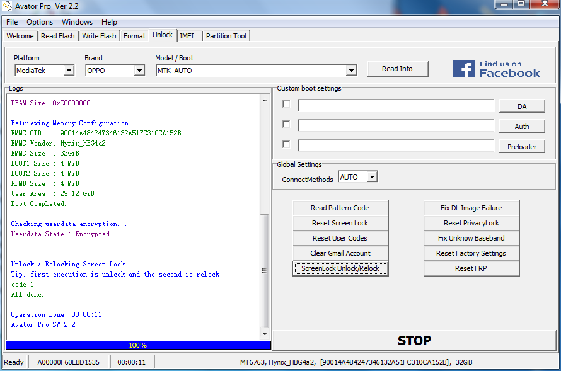This screenshot has height=371, width=561.
Task: Switch to the Partition Tool tab
Action: pyautogui.click(x=226, y=36)
